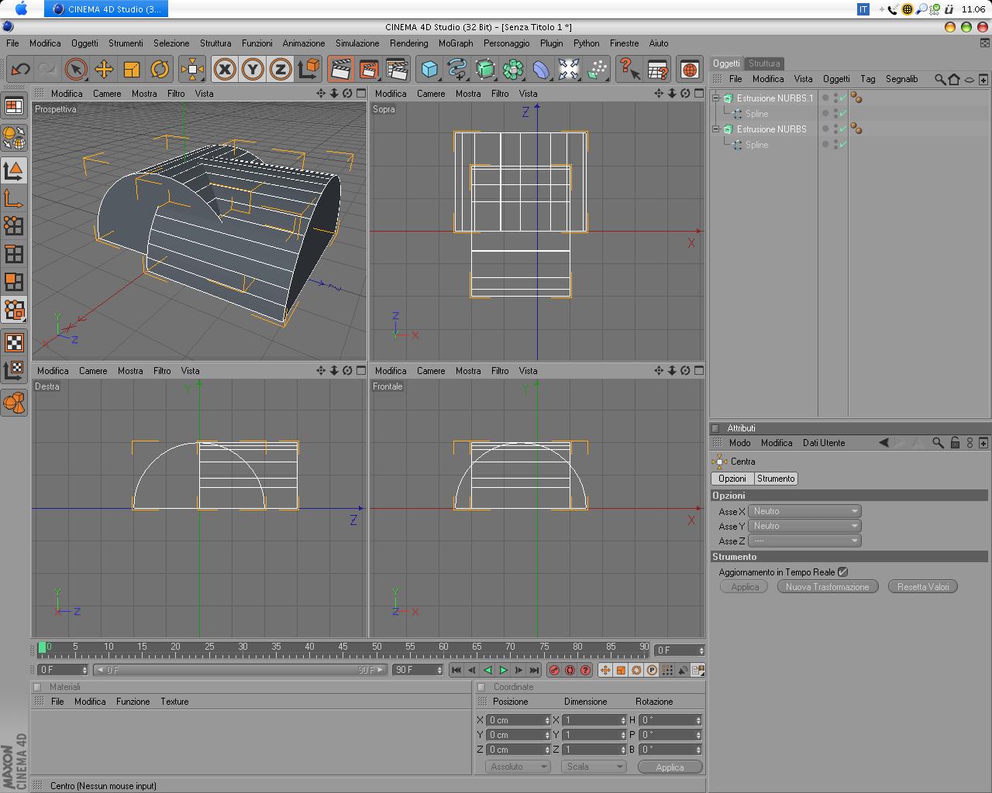Image resolution: width=992 pixels, height=793 pixels.
Task: Click the Deformer bend object icon
Action: coord(541,70)
